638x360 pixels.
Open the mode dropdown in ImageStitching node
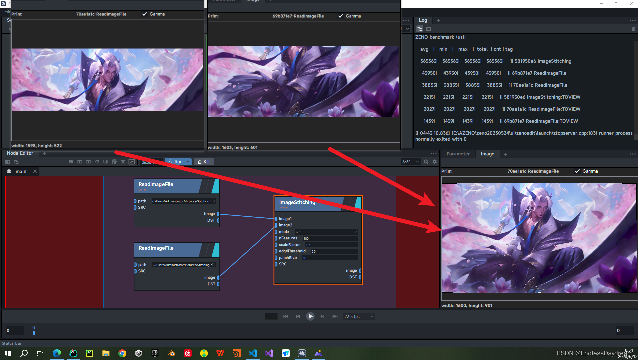(x=326, y=232)
